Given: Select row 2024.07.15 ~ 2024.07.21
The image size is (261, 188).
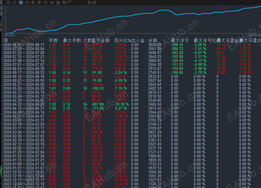Looking at the screenshot, I should point(131,57).
